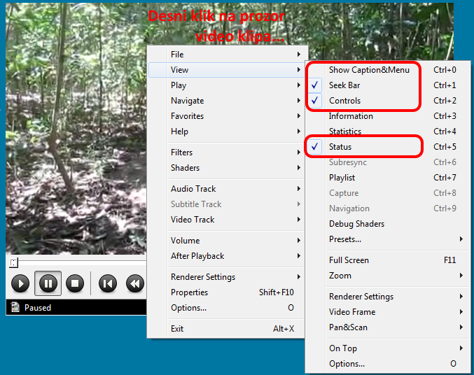Image resolution: width=474 pixels, height=375 pixels.
Task: Click the skip to previous button
Action: [108, 283]
